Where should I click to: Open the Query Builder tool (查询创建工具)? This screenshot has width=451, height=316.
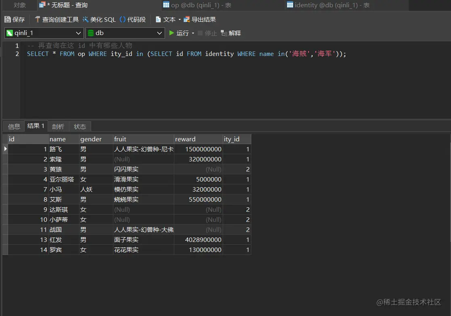tap(56, 19)
